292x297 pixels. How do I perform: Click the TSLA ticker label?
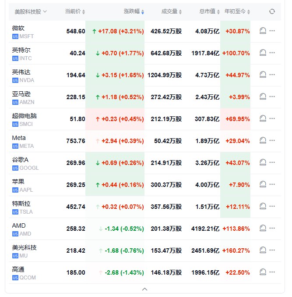tap(26, 212)
